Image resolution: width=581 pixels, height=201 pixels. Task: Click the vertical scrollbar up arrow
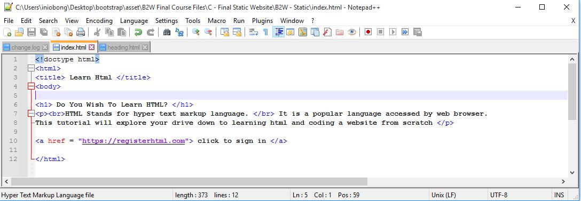572,59
